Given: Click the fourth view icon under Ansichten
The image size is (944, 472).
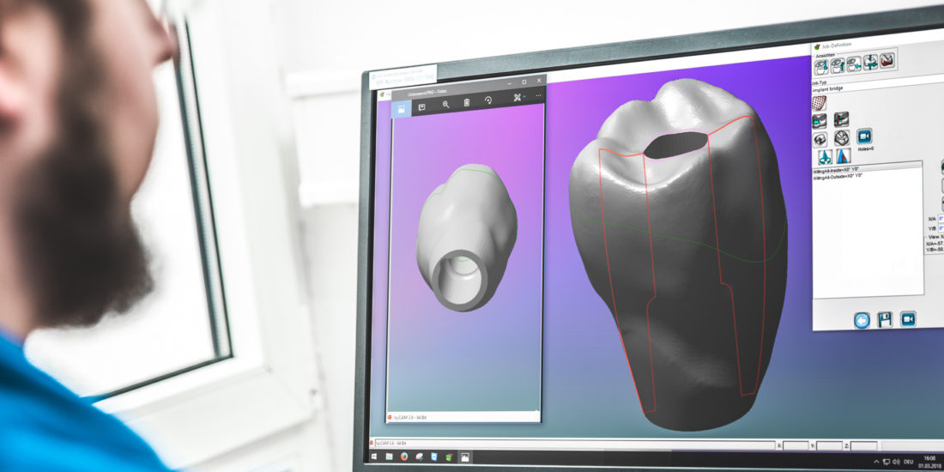Looking at the screenshot, I should point(870,62).
